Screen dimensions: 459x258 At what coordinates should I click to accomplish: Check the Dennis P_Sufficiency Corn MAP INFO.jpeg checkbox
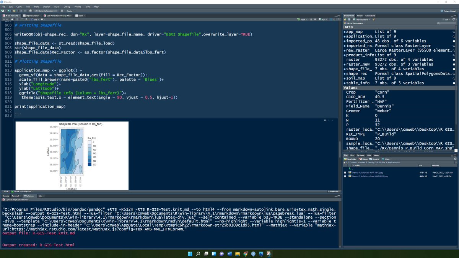pyautogui.click(x=345, y=176)
